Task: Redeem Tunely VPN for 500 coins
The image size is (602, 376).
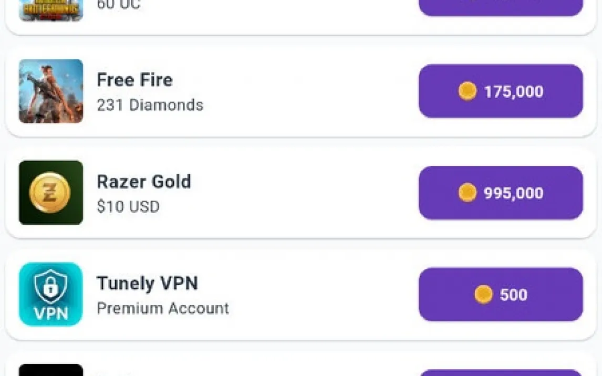Action: coord(501,295)
